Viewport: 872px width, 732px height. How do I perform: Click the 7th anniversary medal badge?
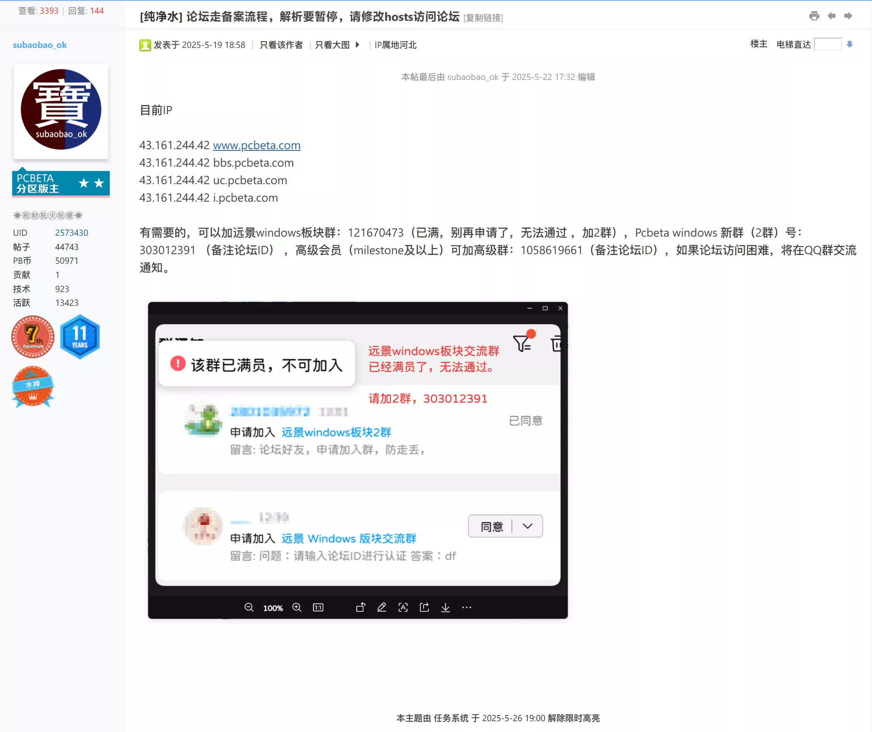coord(33,336)
